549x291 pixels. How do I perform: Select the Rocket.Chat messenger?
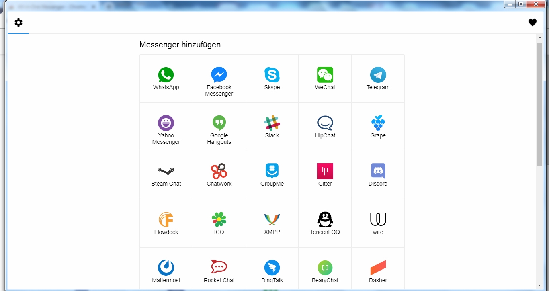pyautogui.click(x=219, y=268)
